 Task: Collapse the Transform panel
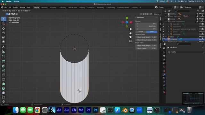click(x=136, y=18)
